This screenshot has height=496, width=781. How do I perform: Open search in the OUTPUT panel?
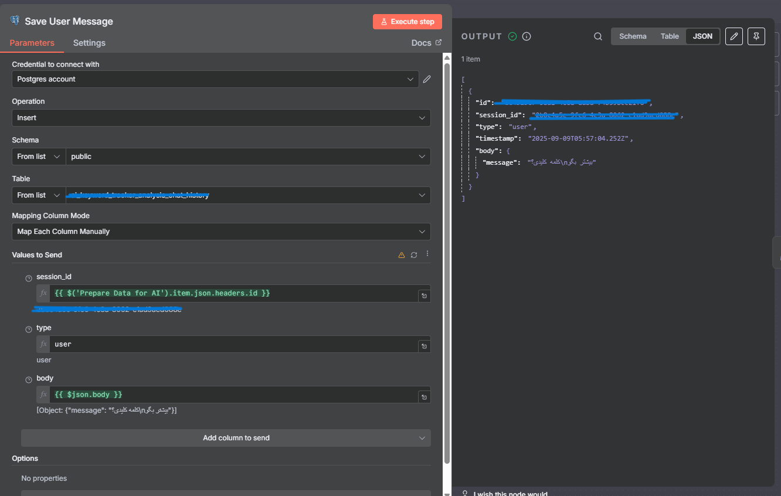[x=597, y=36]
